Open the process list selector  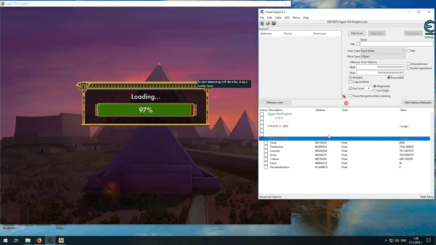coord(262,23)
